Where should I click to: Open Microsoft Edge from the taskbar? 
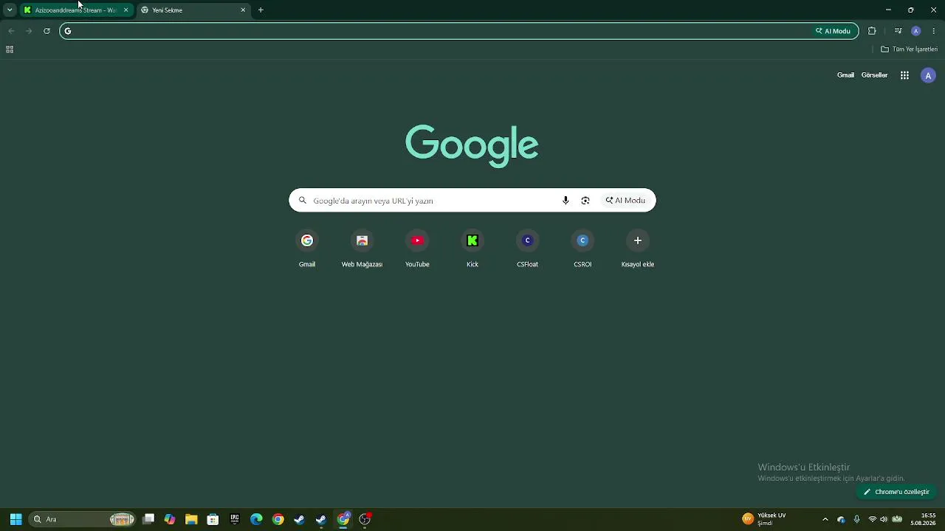click(x=256, y=519)
